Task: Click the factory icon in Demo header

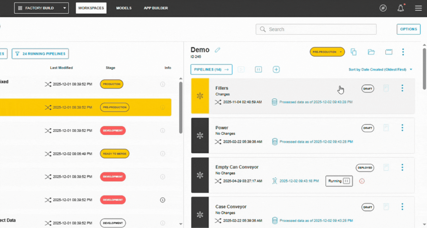Action: click(389, 52)
